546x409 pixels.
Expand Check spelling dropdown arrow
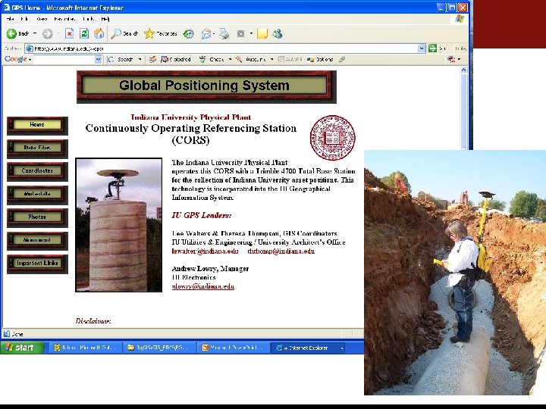tap(230, 60)
